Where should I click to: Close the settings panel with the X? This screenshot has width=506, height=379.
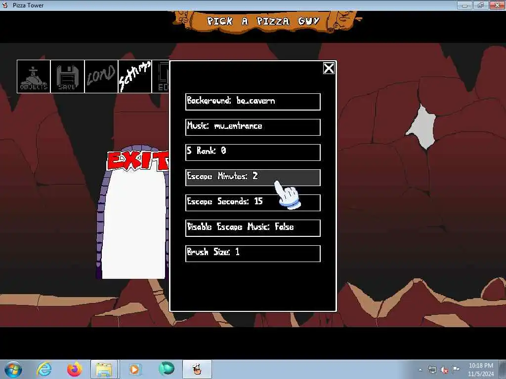point(329,68)
